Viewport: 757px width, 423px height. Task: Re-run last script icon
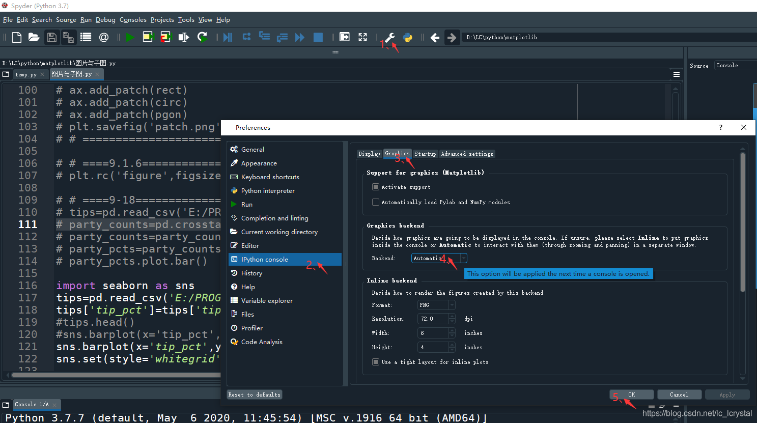tap(202, 37)
